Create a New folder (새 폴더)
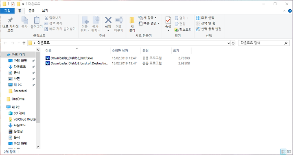293x155 pixels. 132,24
